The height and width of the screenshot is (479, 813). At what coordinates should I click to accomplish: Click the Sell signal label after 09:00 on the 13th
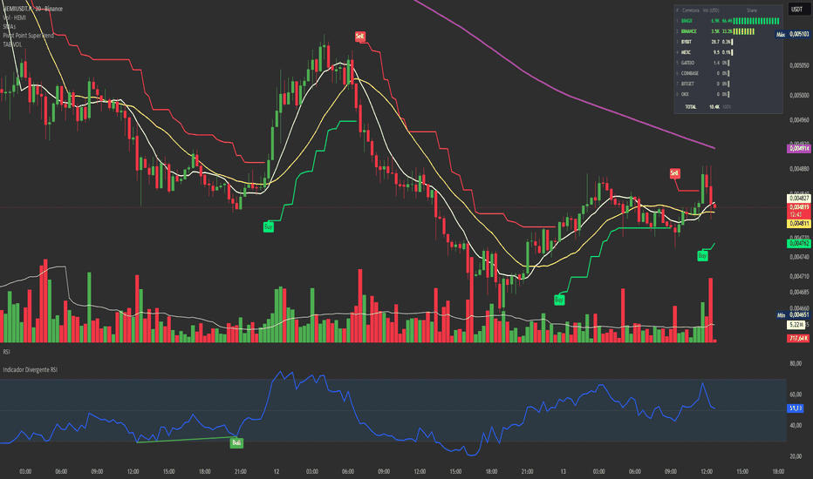click(x=674, y=173)
